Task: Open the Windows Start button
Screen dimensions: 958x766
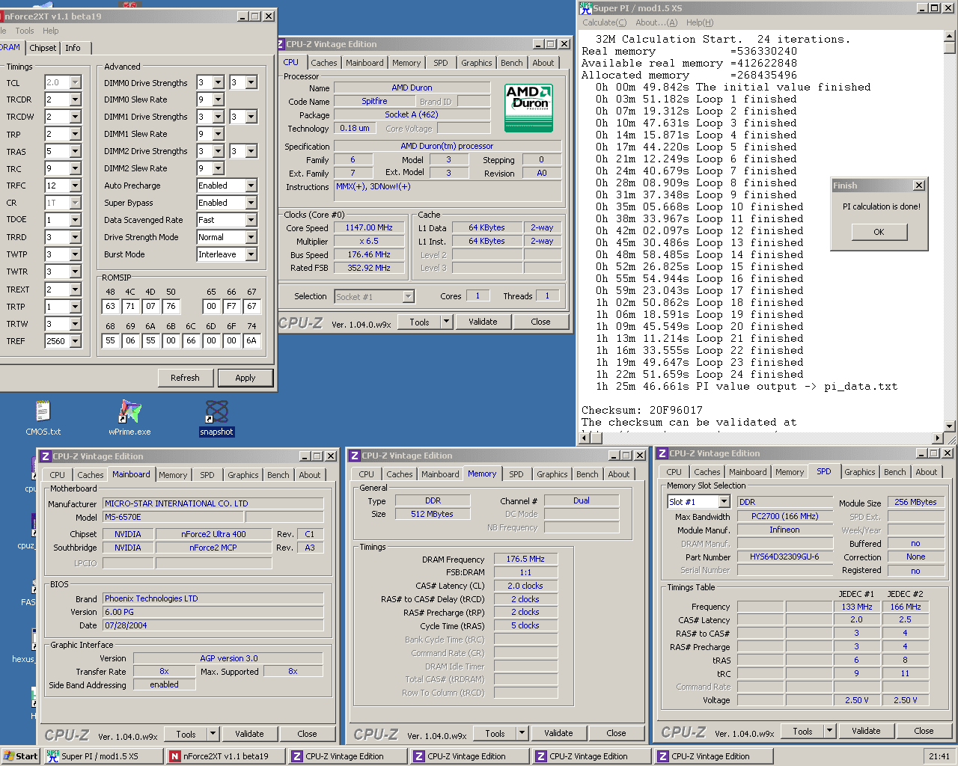Action: click(20, 756)
